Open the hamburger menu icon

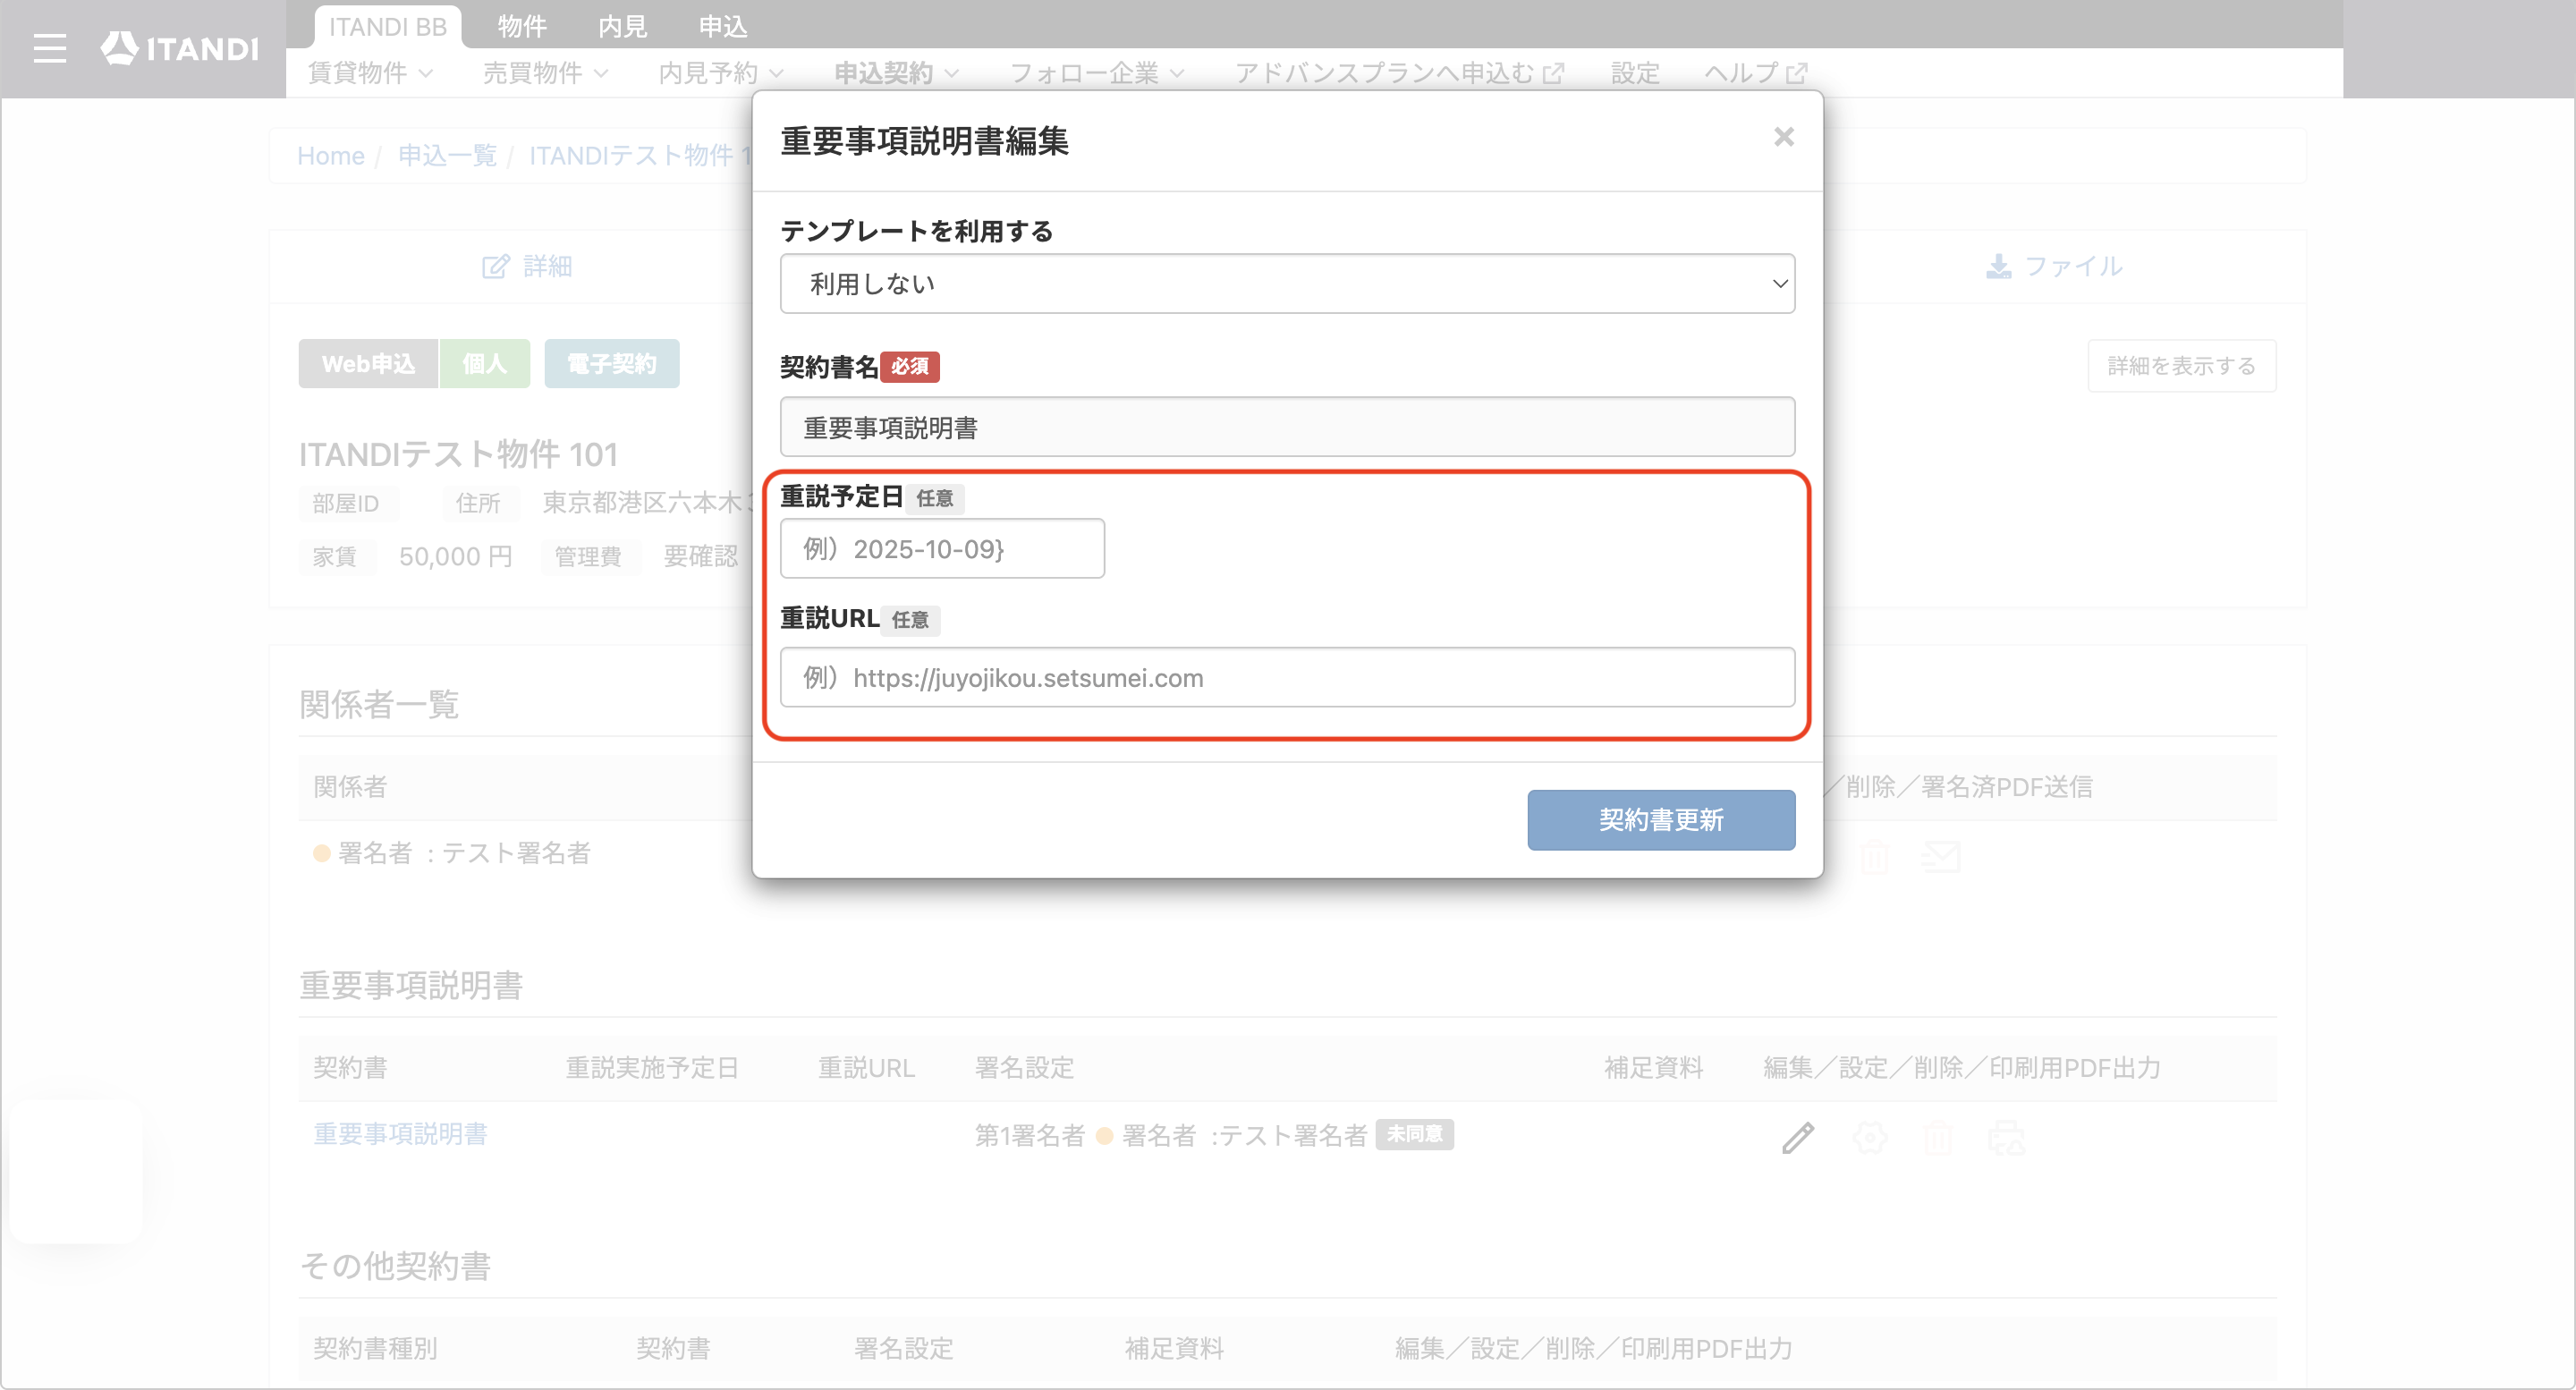click(x=49, y=48)
